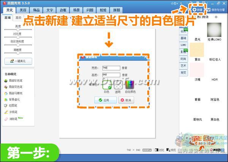228x162 pixels.
Task: Click the 阿宝色 effect label
Action: tap(215, 99)
